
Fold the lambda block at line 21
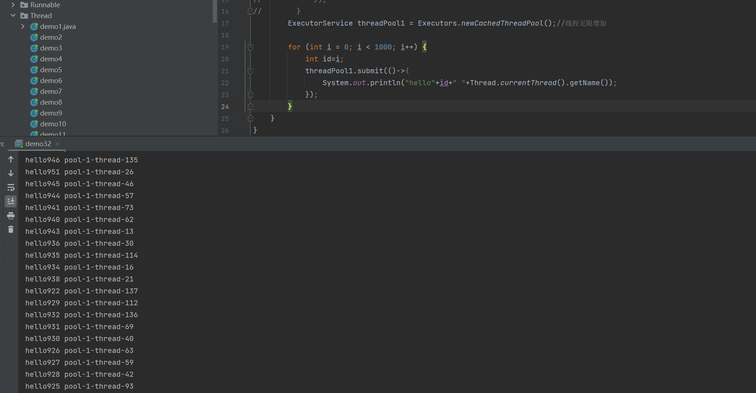click(250, 71)
